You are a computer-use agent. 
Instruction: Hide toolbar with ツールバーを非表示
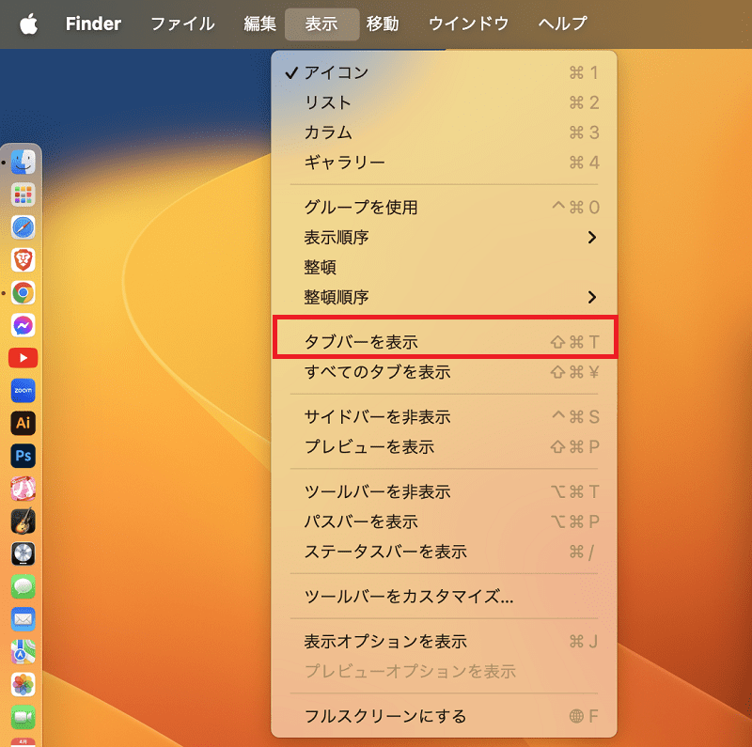pyautogui.click(x=444, y=491)
